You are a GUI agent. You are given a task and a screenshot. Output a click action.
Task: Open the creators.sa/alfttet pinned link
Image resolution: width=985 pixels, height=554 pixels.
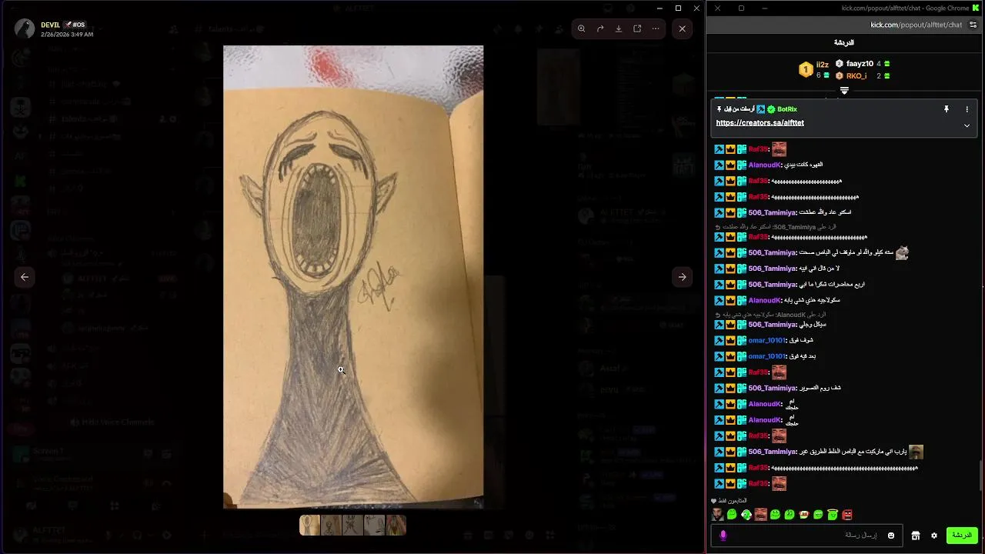[x=760, y=123]
